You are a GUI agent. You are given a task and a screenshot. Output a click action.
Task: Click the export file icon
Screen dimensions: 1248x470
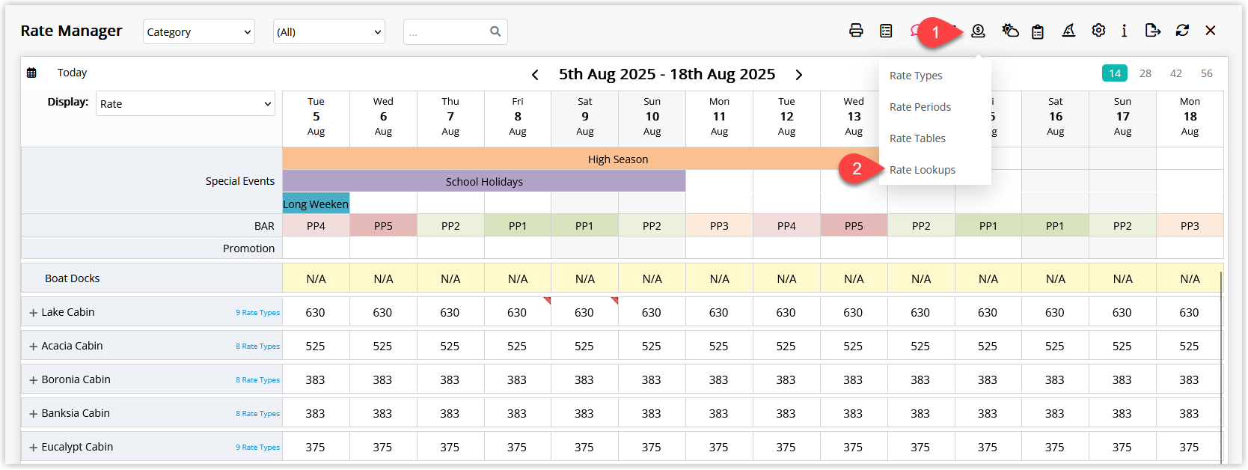1153,31
